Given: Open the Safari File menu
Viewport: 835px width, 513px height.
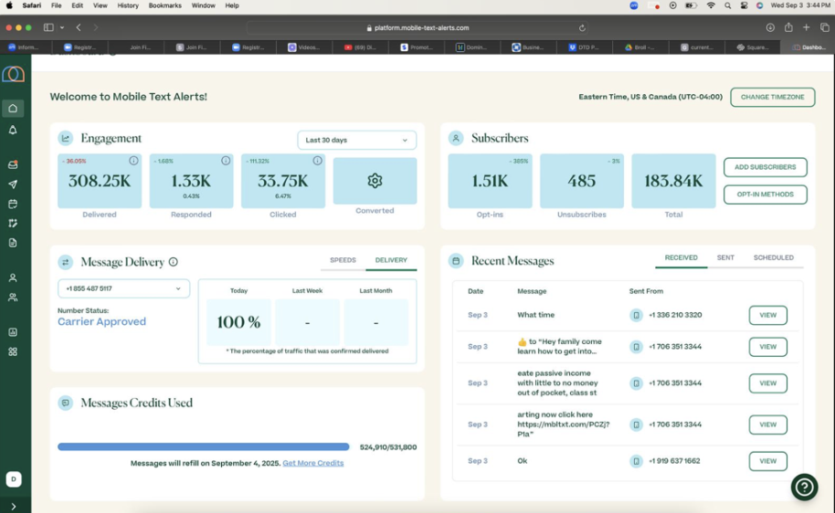Looking at the screenshot, I should point(57,5).
